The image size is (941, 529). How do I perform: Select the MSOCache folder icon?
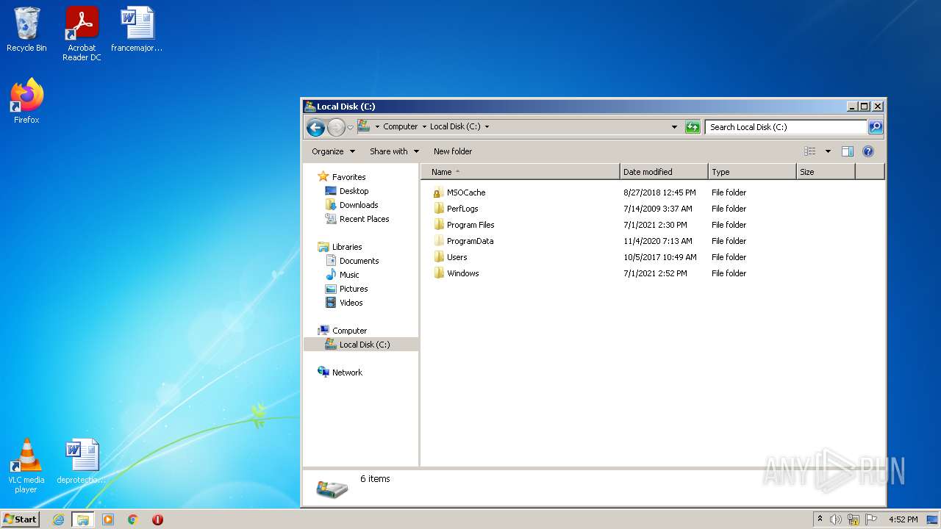439,192
